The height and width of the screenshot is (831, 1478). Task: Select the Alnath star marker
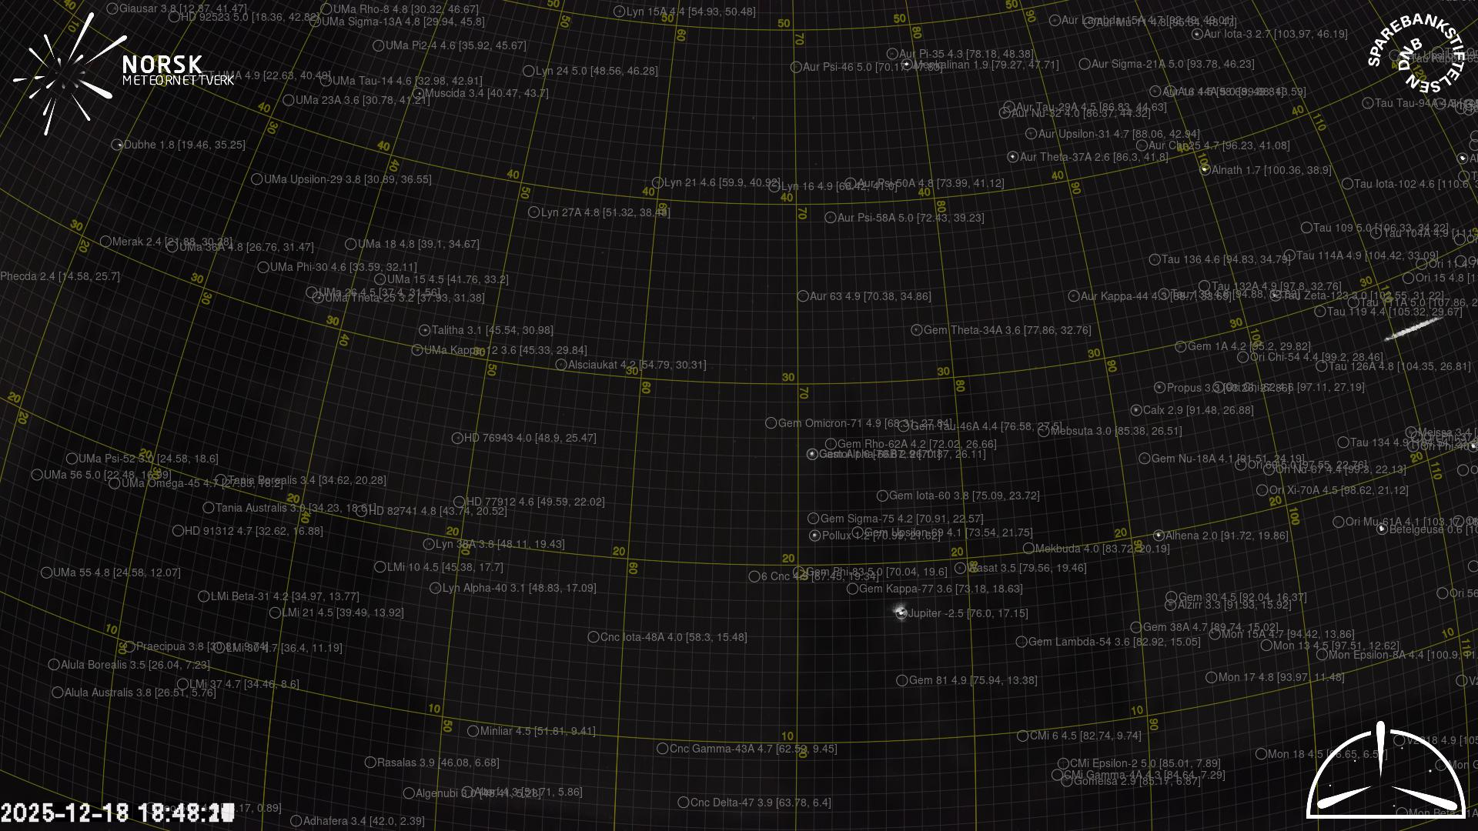[1205, 170]
